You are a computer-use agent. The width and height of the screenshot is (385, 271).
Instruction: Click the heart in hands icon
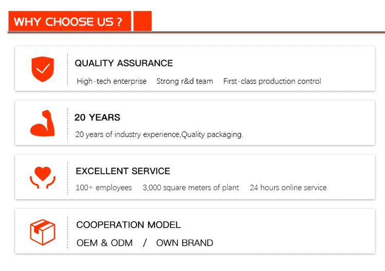coord(42,176)
